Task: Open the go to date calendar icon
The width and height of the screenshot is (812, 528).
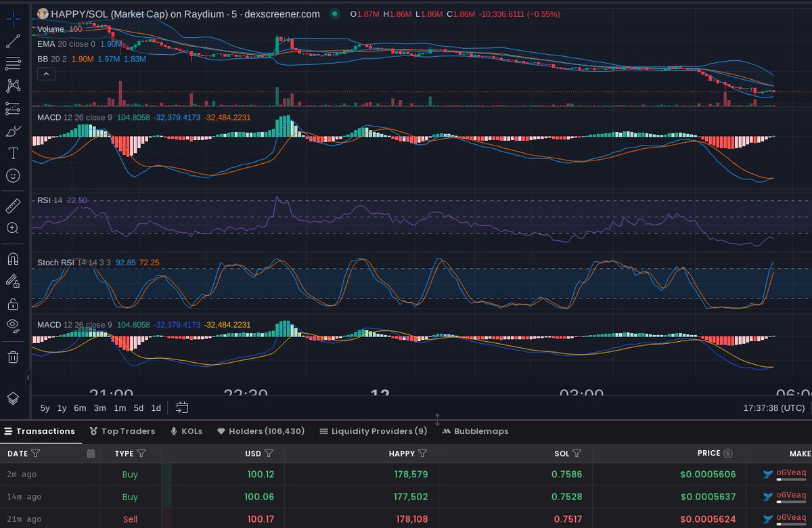Action: click(182, 408)
